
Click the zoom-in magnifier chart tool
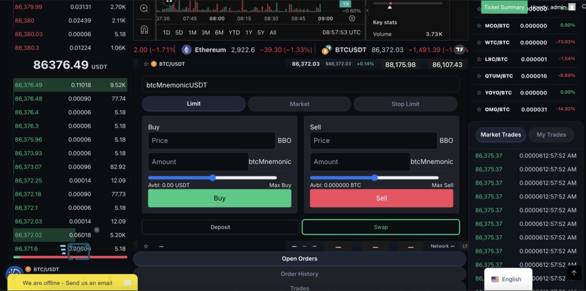144,9
